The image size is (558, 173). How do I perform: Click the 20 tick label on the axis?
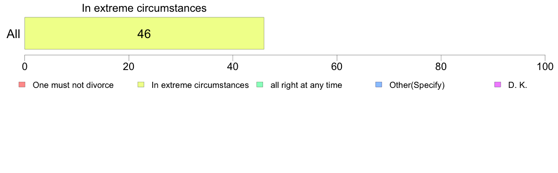point(129,67)
